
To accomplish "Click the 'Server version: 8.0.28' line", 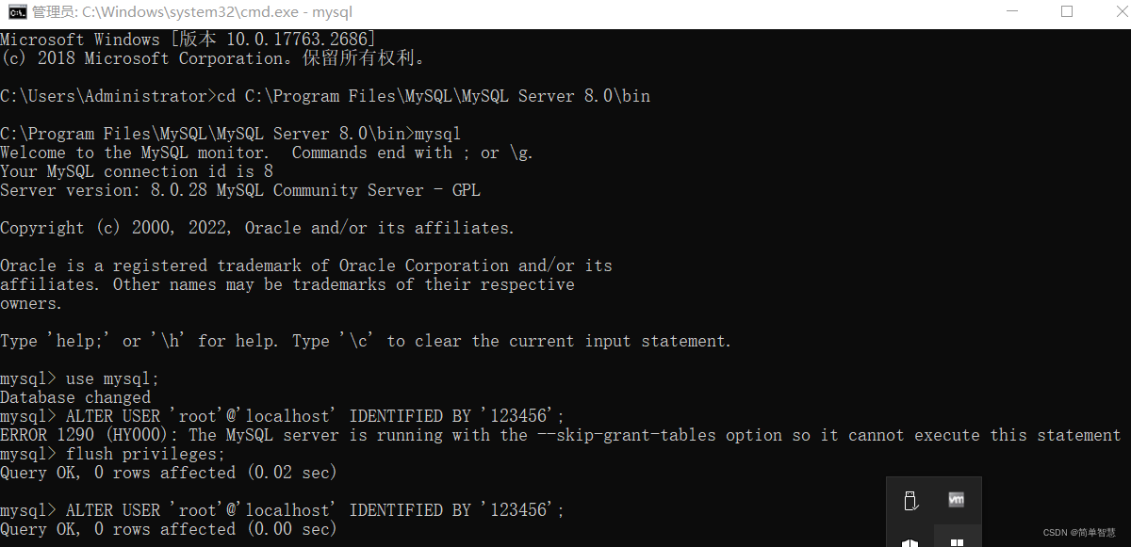I will [240, 190].
